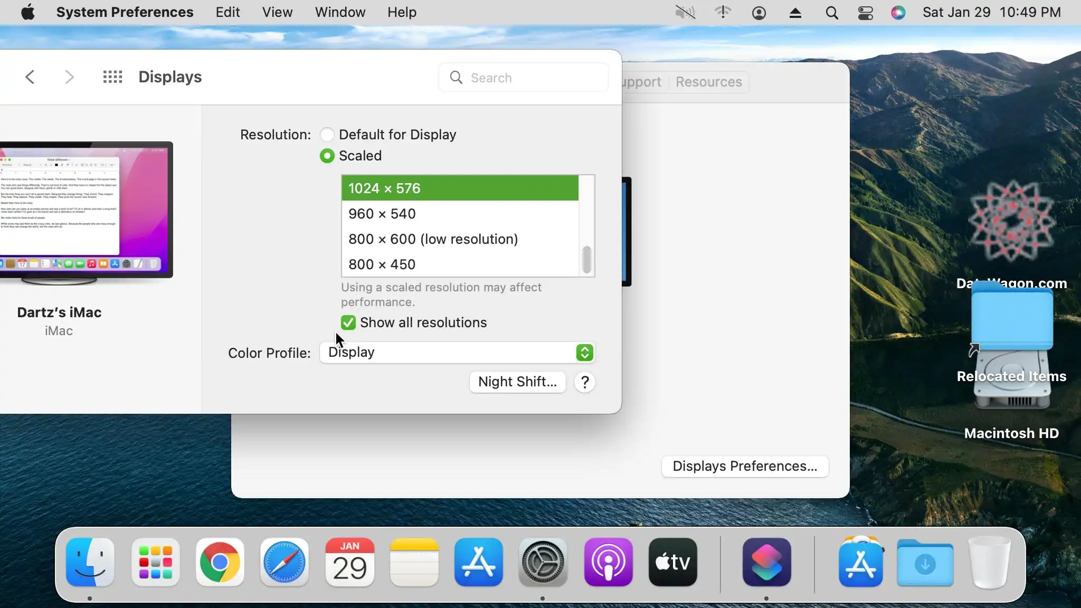This screenshot has width=1081, height=608.
Task: Launch Shortcuts app from the Dock
Action: (766, 562)
